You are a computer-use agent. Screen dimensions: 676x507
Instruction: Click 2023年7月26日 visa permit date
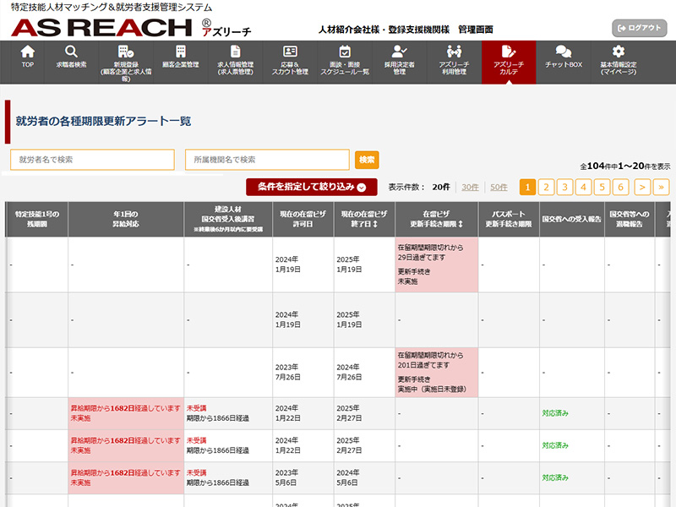click(x=288, y=372)
